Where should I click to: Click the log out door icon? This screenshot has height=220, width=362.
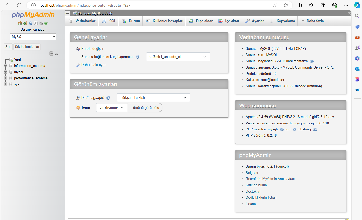(x=25, y=23)
